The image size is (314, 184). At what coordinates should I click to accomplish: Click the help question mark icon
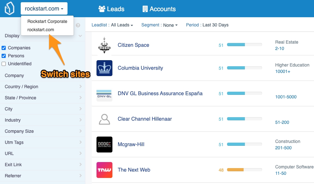[x=78, y=25]
